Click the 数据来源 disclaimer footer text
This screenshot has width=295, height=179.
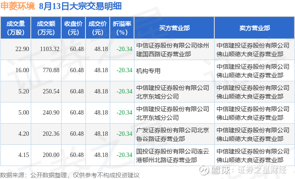coord(70,175)
